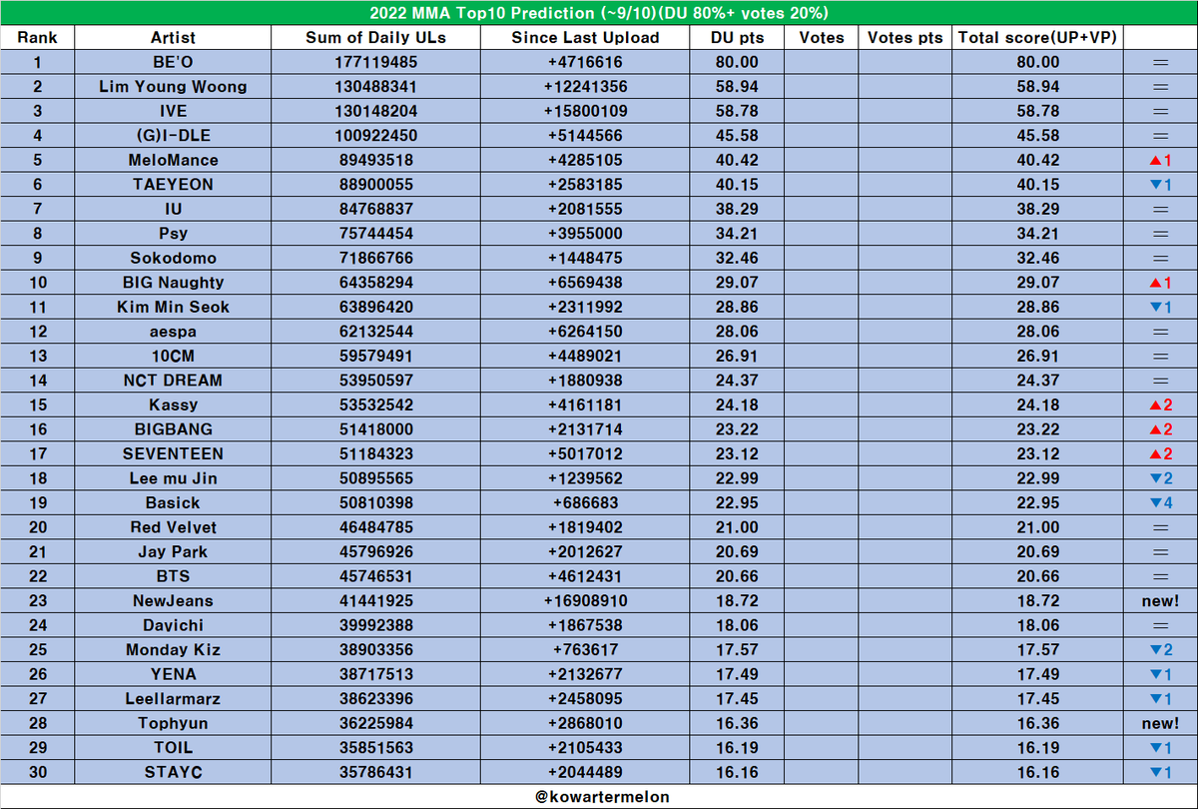Select the NCT DREAM artist cell
The width and height of the screenshot is (1198, 809).
[173, 381]
